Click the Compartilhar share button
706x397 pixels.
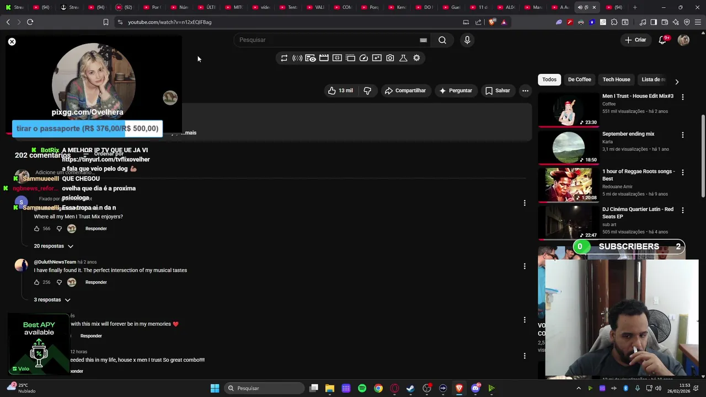[405, 90]
